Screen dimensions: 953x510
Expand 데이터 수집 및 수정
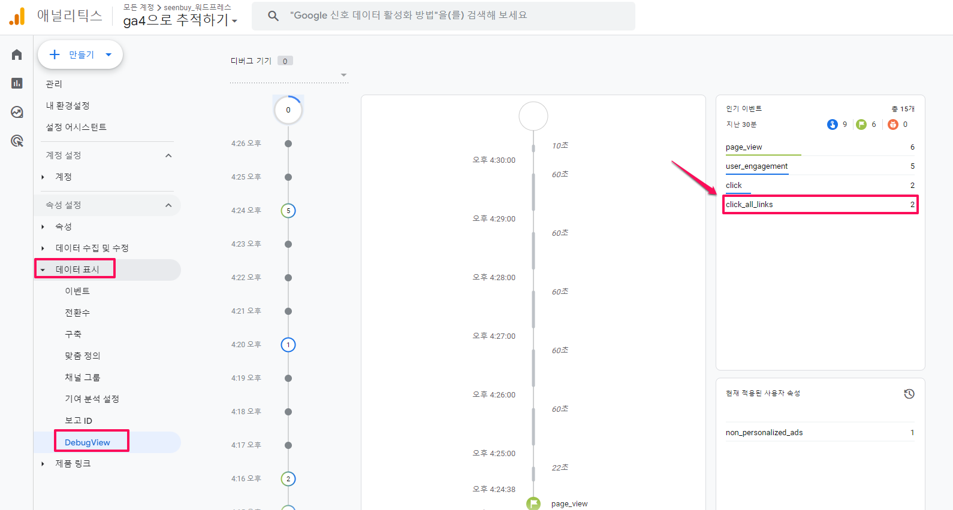pos(43,248)
